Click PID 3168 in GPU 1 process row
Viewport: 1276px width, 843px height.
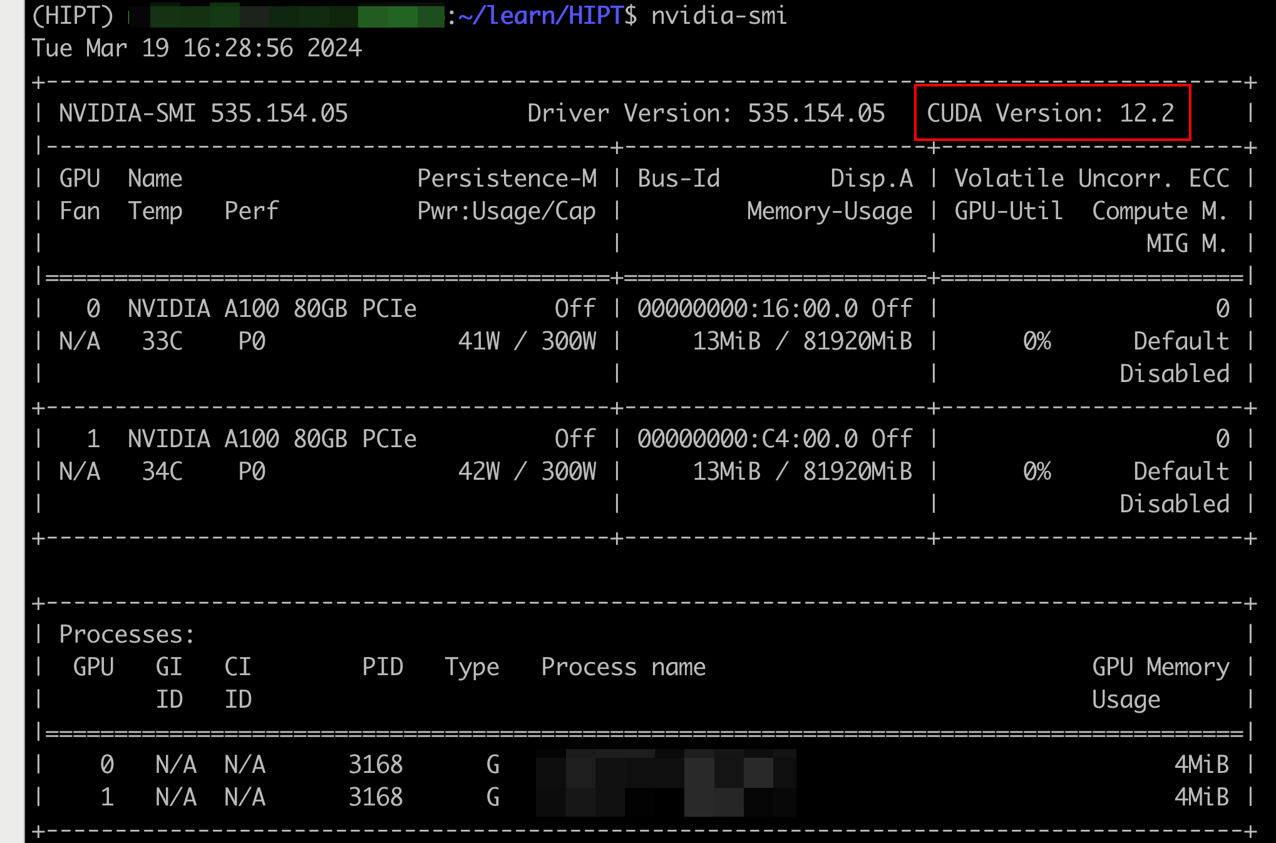(x=376, y=797)
